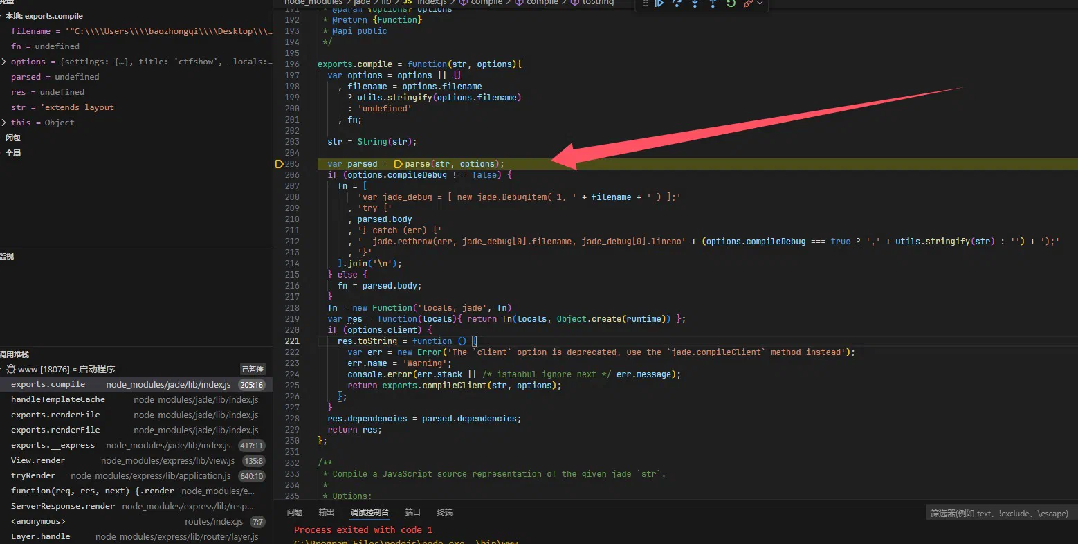Grab the debug toolbar drag handle

pyautogui.click(x=646, y=3)
